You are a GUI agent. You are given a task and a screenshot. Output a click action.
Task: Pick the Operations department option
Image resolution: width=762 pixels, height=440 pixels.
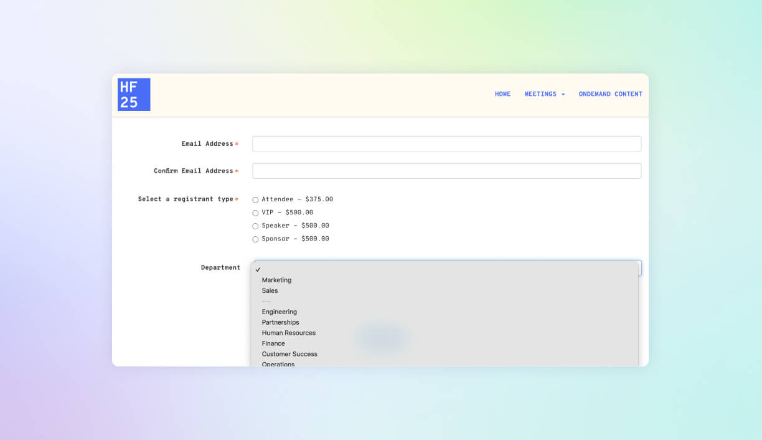pos(278,364)
